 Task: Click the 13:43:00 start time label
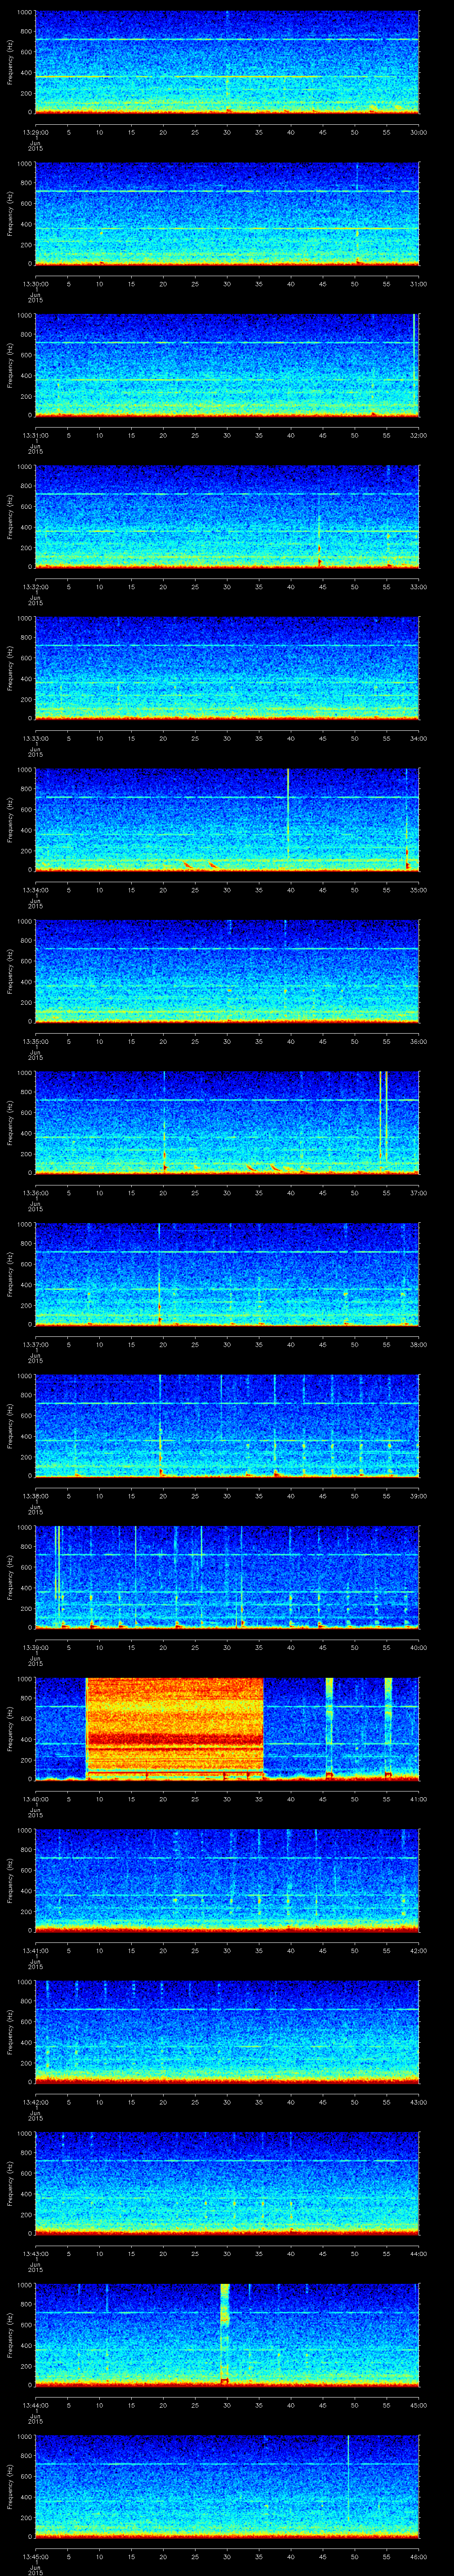click(x=35, y=2255)
